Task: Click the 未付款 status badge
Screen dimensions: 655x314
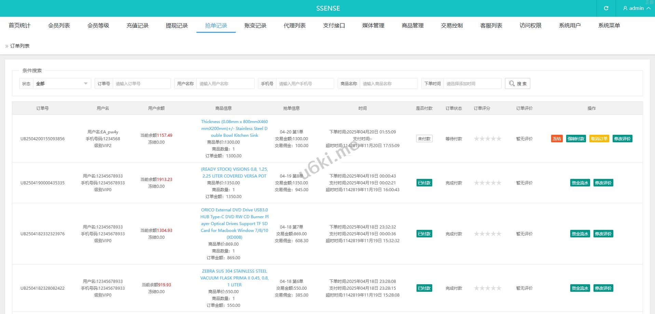Action: point(424,139)
